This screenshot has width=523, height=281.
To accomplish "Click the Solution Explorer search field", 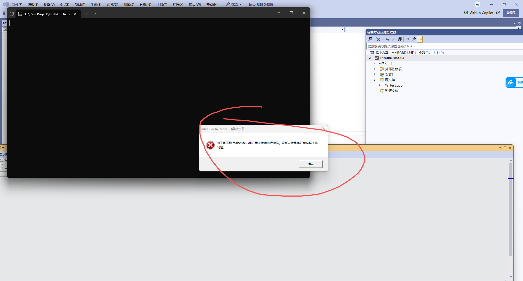I will pos(445,46).
